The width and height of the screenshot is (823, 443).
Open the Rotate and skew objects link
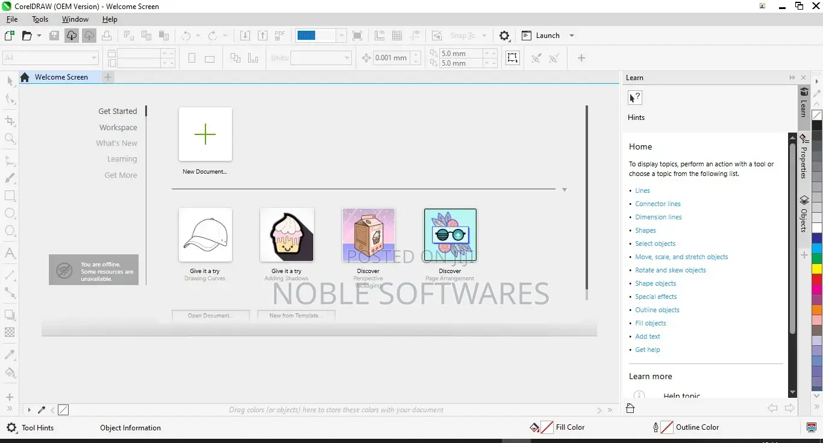(671, 270)
